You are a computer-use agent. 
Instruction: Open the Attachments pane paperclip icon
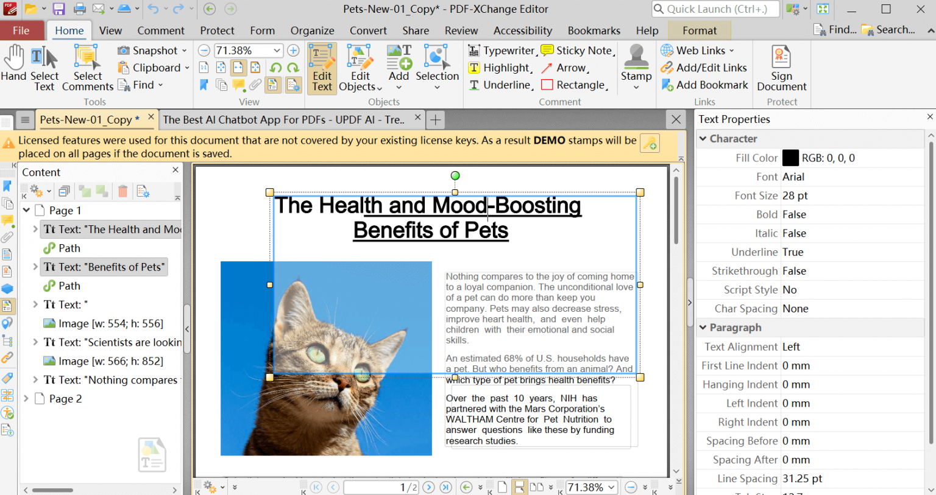tap(7, 237)
